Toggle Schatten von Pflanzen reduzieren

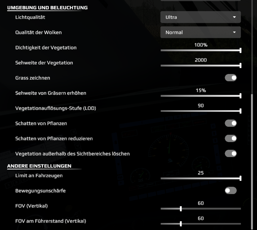click(231, 138)
